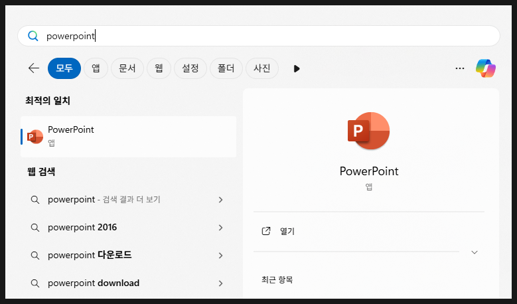Show more filters with the play arrow

(x=297, y=68)
